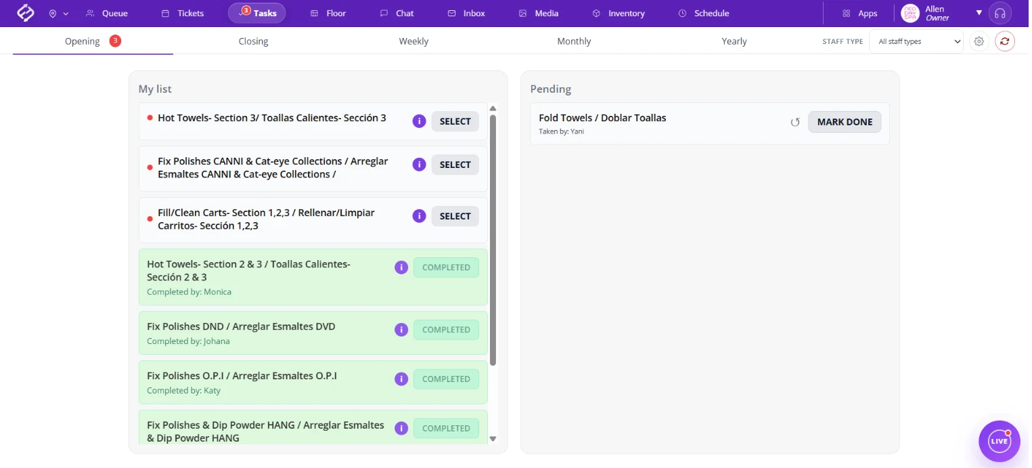The height and width of the screenshot is (468, 1032).
Task: Click the headset support icon
Action: [x=1000, y=14]
